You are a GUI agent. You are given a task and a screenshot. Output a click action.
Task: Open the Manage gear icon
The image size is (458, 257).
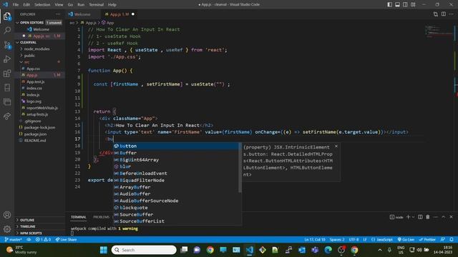[x=7, y=229]
